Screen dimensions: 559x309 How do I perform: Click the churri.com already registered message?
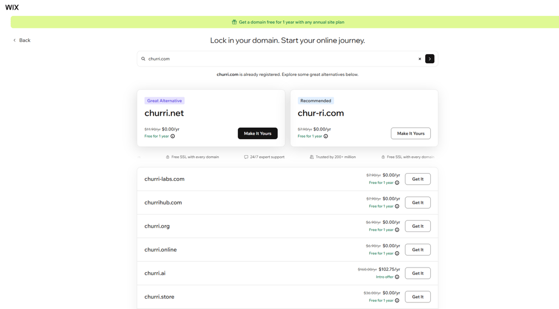pyautogui.click(x=287, y=74)
